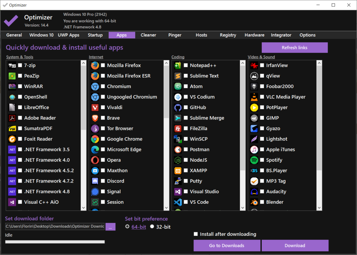357x255 pixels.
Task: Choose the 32-bit radio option
Action: pos(152,226)
